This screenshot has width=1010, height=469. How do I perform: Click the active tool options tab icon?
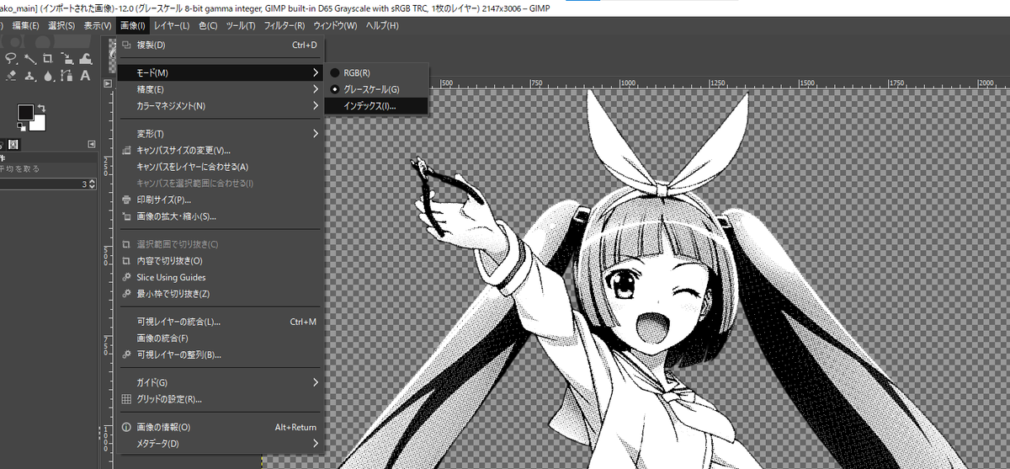[13, 145]
